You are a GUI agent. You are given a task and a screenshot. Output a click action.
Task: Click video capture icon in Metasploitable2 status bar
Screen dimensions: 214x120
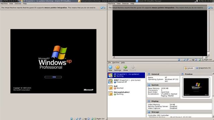[x=193, y=60]
